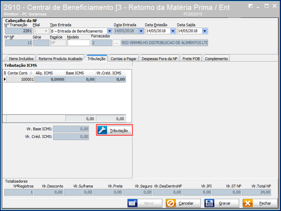Open the Contas a Pagar tab
The image size is (281, 211).
[x=123, y=59]
